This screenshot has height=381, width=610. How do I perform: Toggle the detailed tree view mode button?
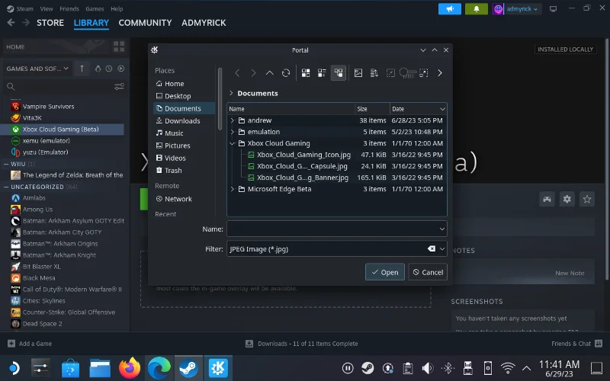coord(339,73)
